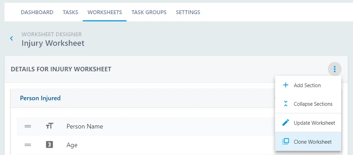Open the three-dot worksheet options menu

(334, 69)
